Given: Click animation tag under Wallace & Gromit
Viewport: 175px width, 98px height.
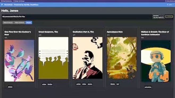Looking at the screenshot, I should click(148, 87).
